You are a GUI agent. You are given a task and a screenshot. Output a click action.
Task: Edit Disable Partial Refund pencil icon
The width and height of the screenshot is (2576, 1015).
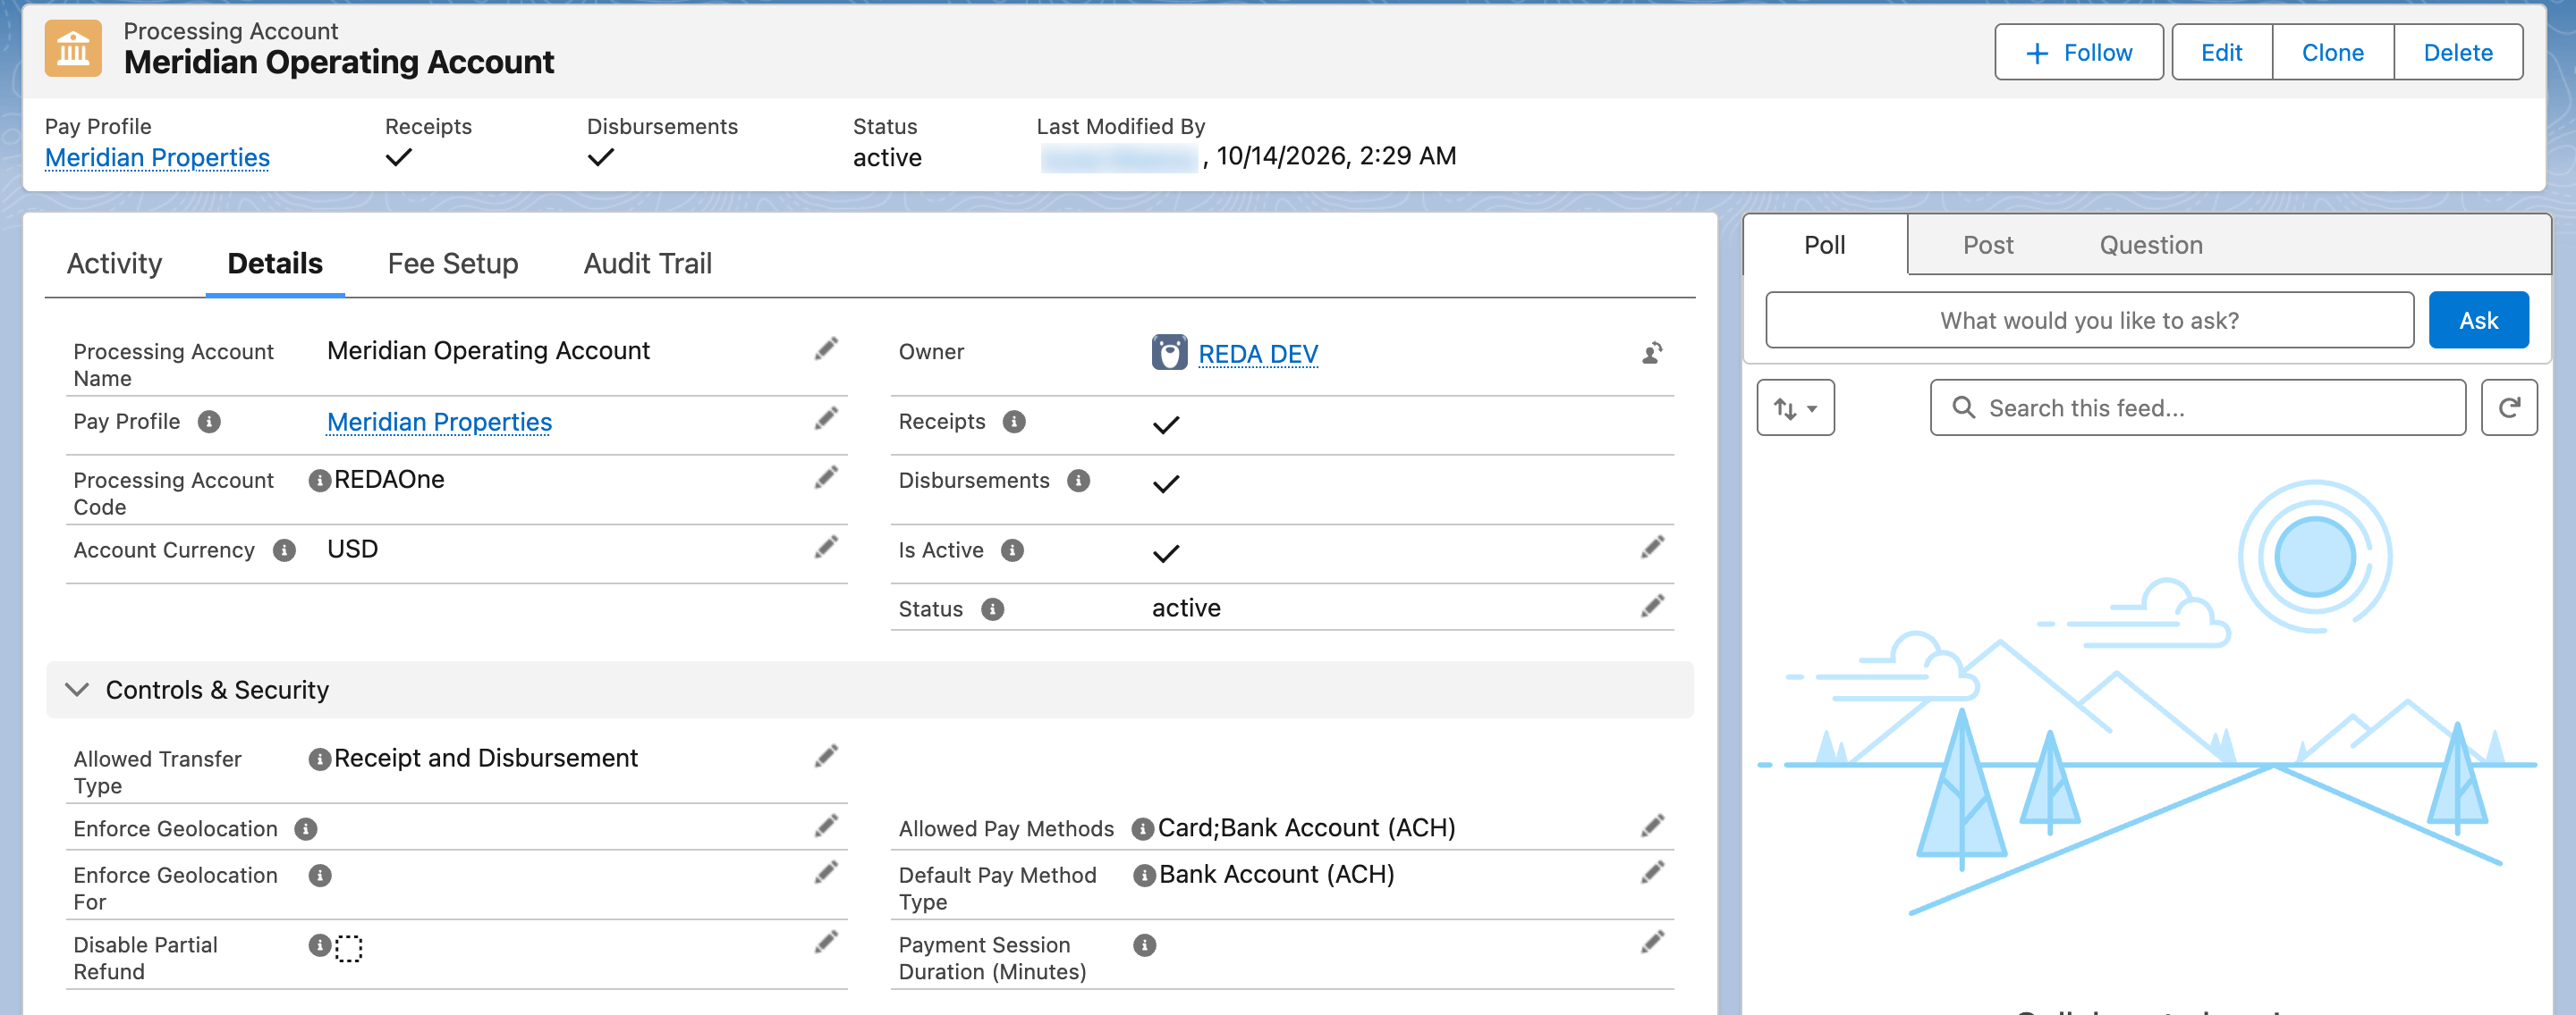pos(826,942)
